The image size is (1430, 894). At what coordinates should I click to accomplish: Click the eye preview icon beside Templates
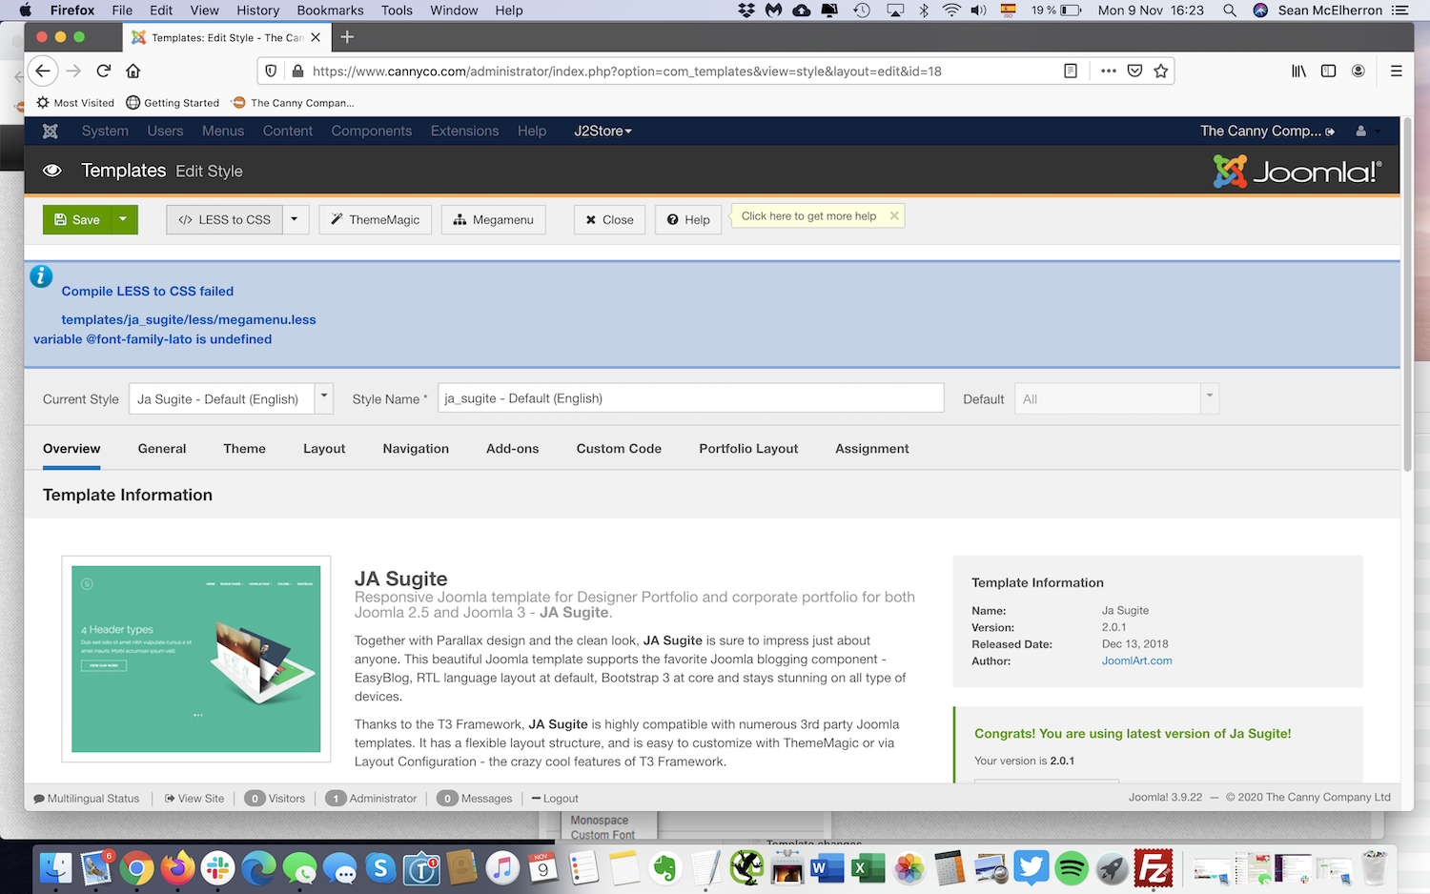point(52,171)
